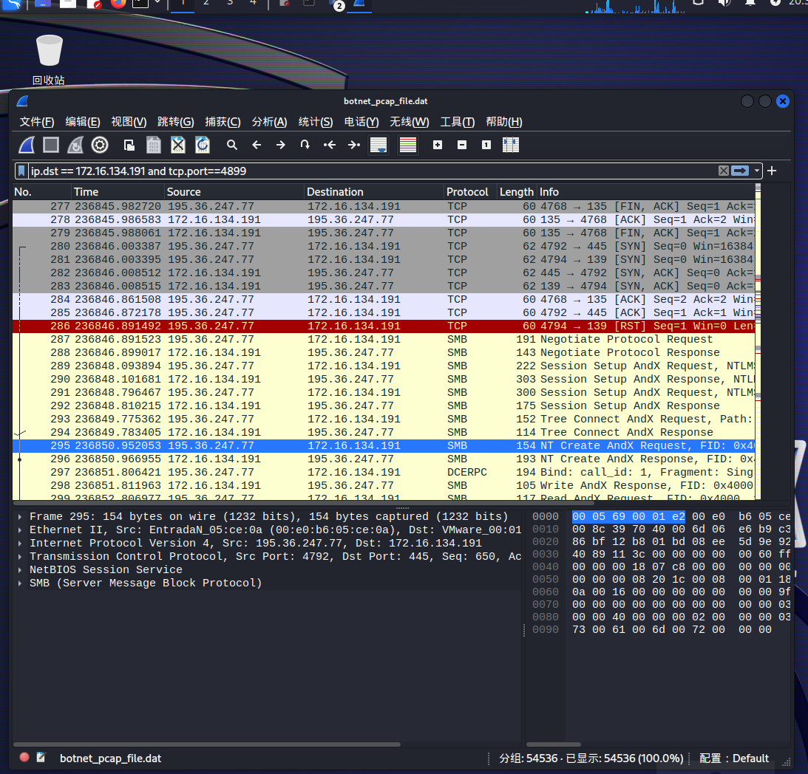Screen dimensions: 808x774
Task: Open the Recycle Bin desktop icon
Action: 49,59
